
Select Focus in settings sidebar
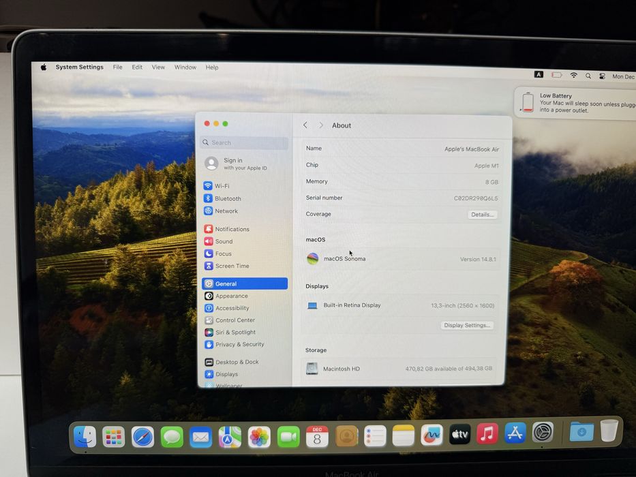click(x=245, y=253)
